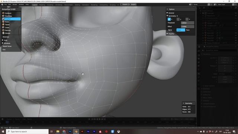Collapse the Symmetry: X section

click(x=172, y=16)
